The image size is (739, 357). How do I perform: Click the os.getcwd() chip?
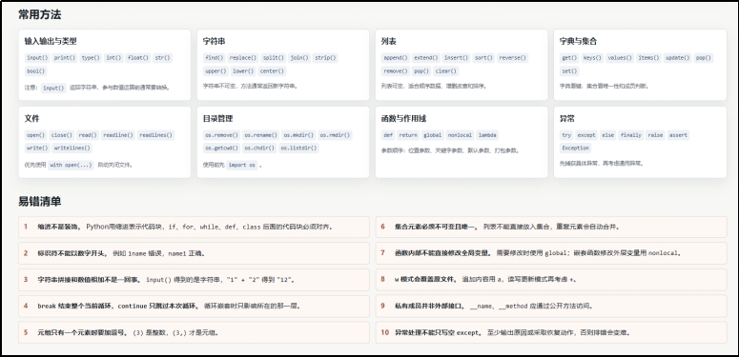pyautogui.click(x=221, y=148)
